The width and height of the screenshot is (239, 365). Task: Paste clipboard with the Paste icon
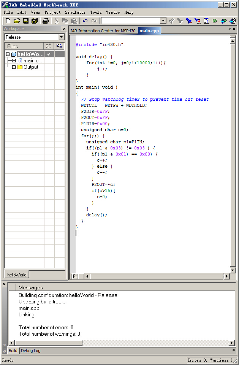coord(74,21)
